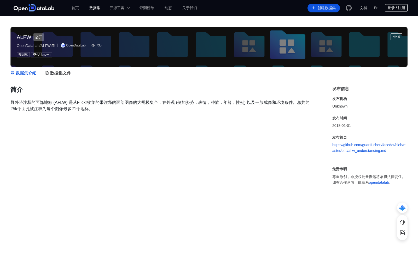Go to 首页 in navigation
The height and width of the screenshot is (261, 418).
[75, 8]
